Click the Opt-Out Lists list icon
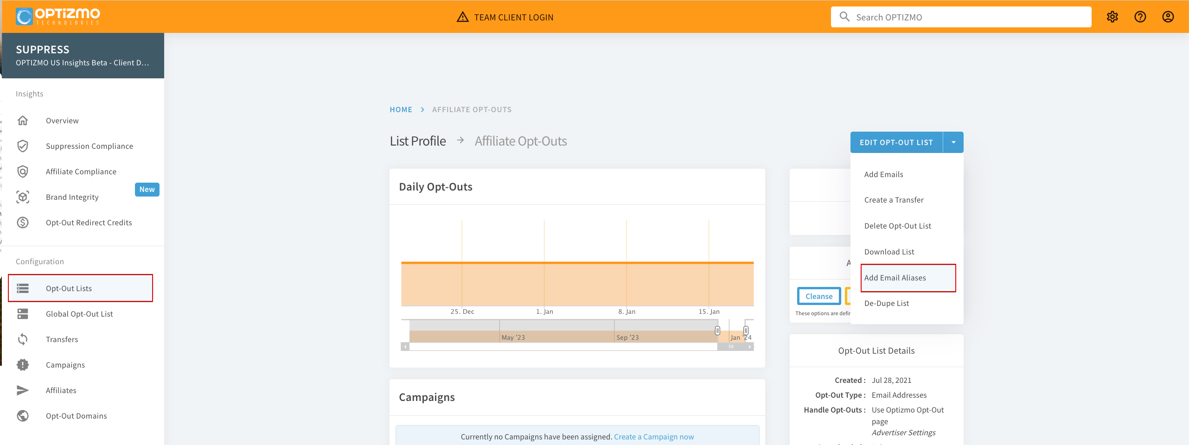Image resolution: width=1189 pixels, height=445 pixels. pos(23,288)
